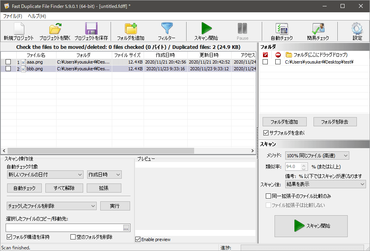Open the filter settings

click(x=166, y=31)
